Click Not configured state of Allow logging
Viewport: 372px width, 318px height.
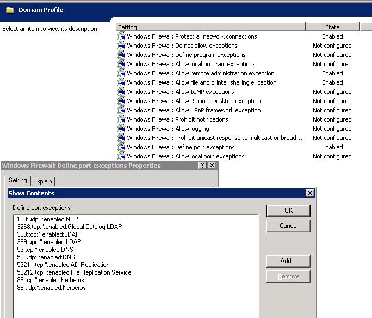(332, 129)
